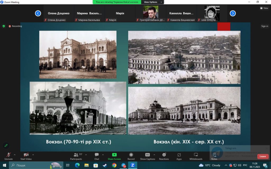271x169 pixels.
Task: Switch the РУС input language
Action: tap(245, 165)
